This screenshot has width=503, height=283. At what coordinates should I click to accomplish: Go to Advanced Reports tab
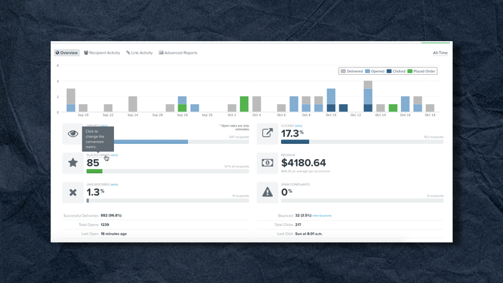(x=178, y=52)
